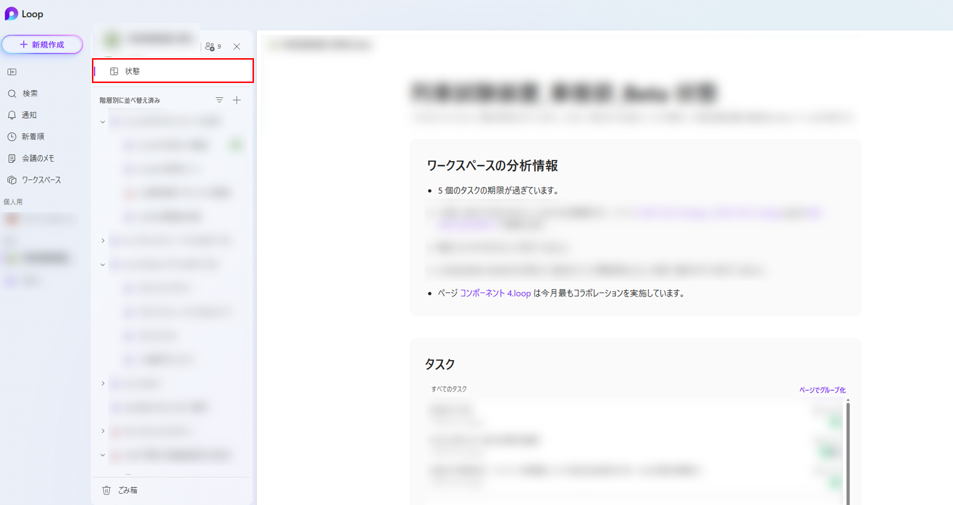Open workspace members icon showing 9
This screenshot has width=953, height=505.
coord(213,47)
